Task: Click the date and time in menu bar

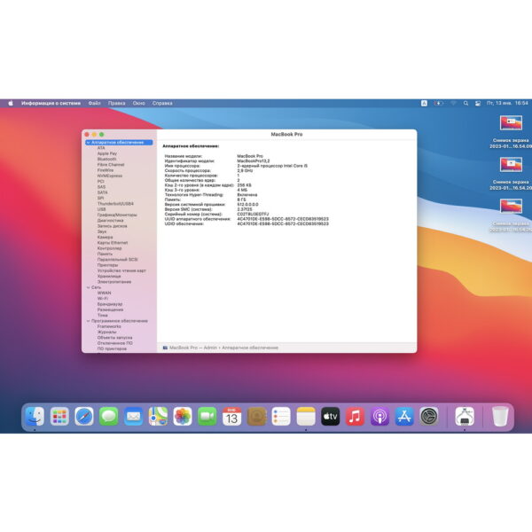Action: click(507, 103)
